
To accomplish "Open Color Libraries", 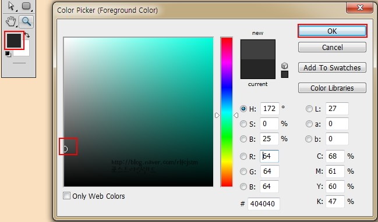I will [x=332, y=88].
